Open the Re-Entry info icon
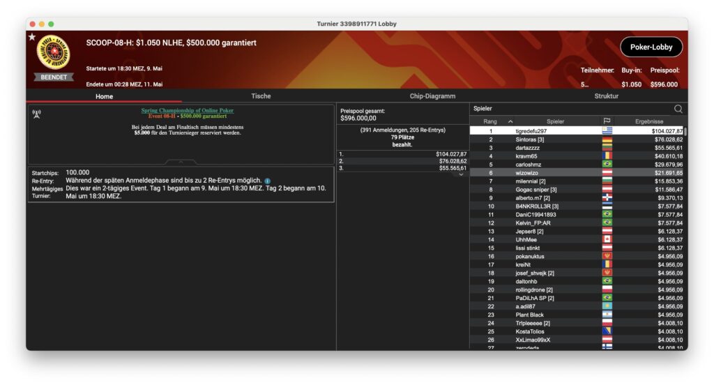This screenshot has width=714, height=385. [267, 181]
